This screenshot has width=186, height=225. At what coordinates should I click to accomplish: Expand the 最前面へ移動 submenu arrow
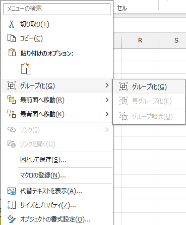[107, 100]
